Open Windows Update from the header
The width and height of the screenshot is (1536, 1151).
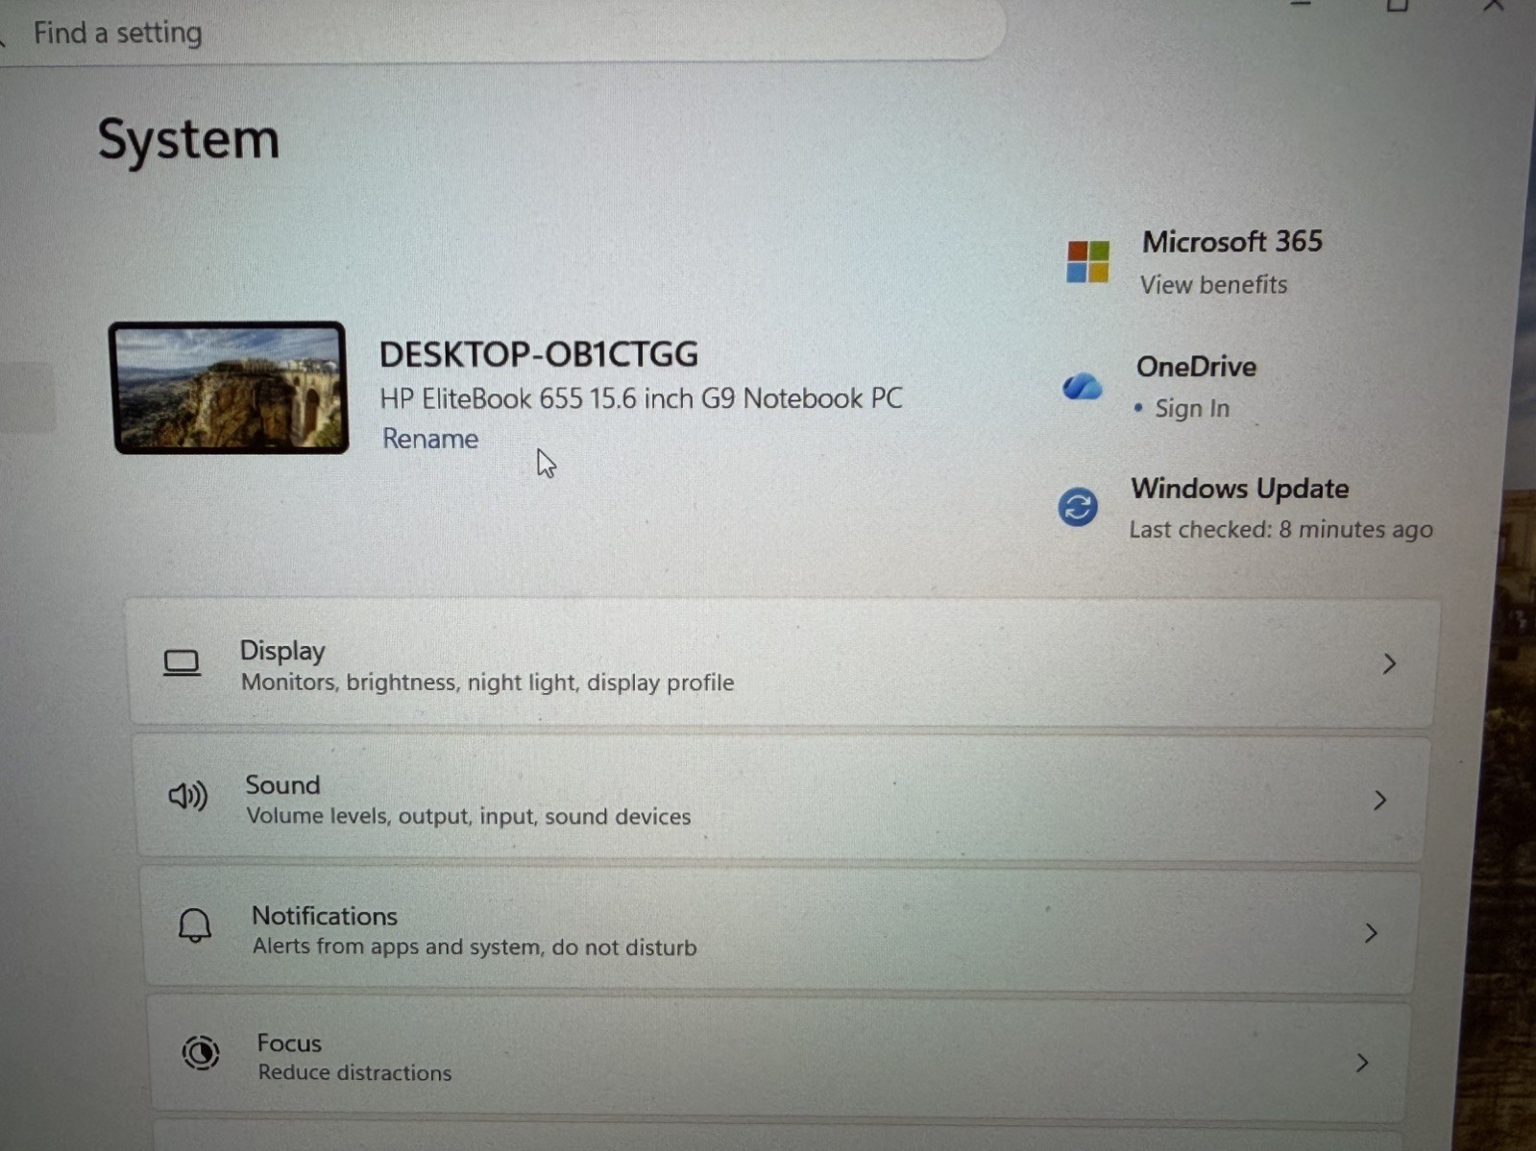tap(1239, 489)
